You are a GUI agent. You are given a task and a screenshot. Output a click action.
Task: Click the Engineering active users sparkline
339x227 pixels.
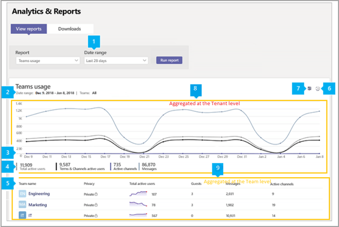138,193
